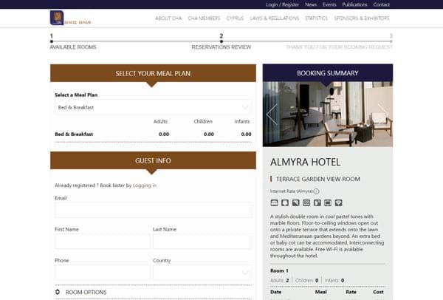443x300 pixels.
Task: Click into the Last Name field
Action: point(202,241)
